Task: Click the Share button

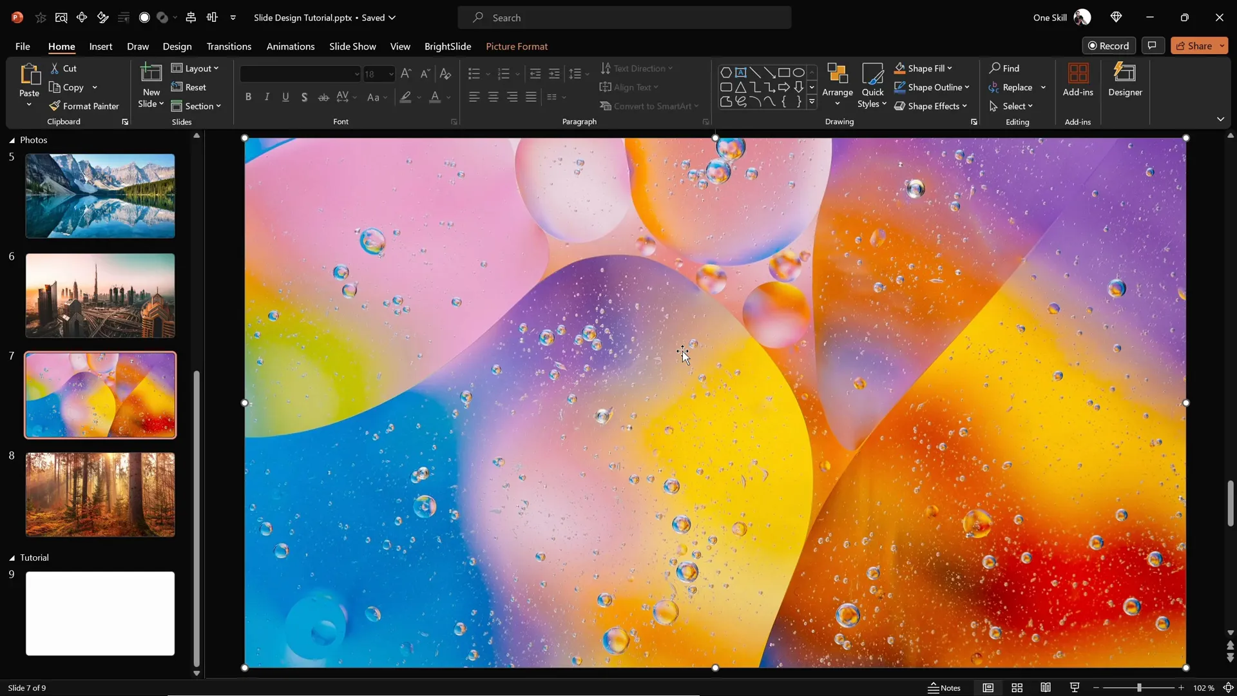Action: 1197,45
